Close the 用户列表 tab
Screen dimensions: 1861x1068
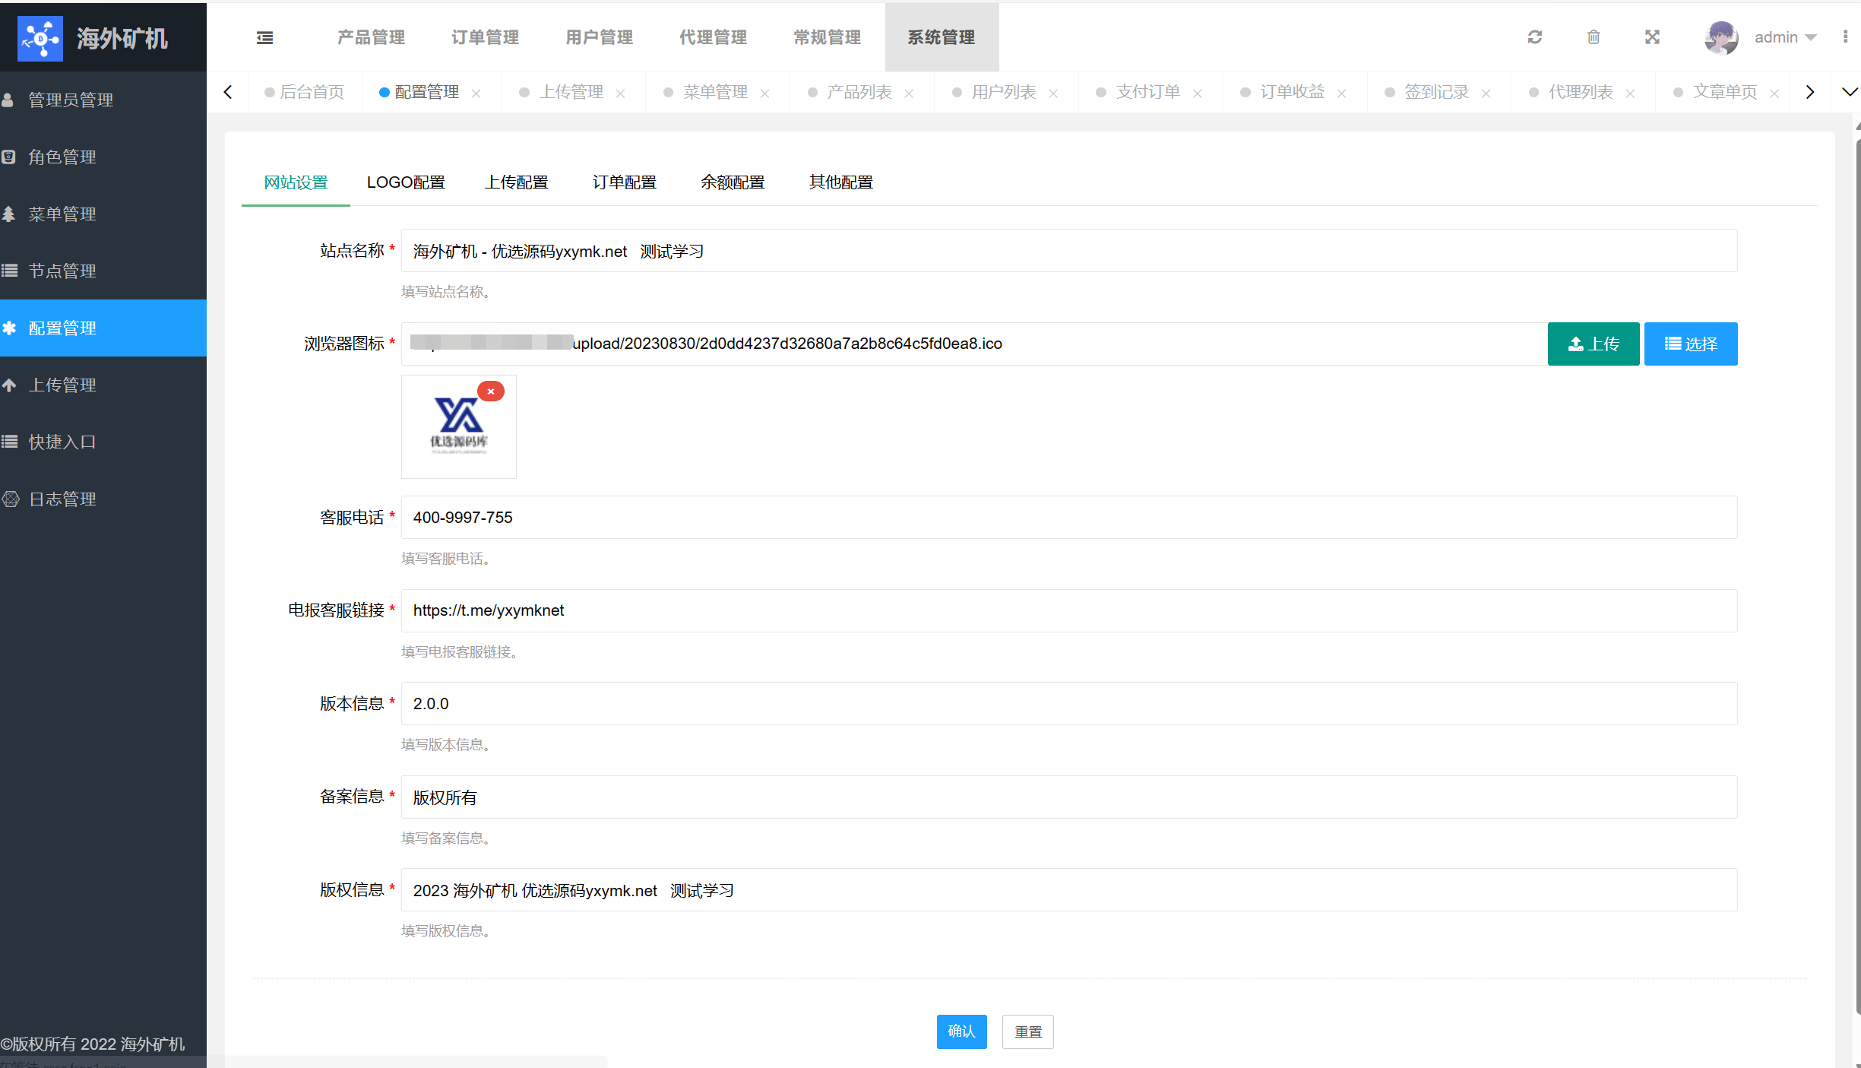point(1053,93)
